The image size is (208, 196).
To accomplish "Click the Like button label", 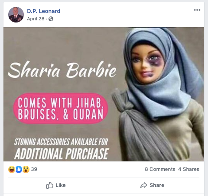I will (x=61, y=185).
